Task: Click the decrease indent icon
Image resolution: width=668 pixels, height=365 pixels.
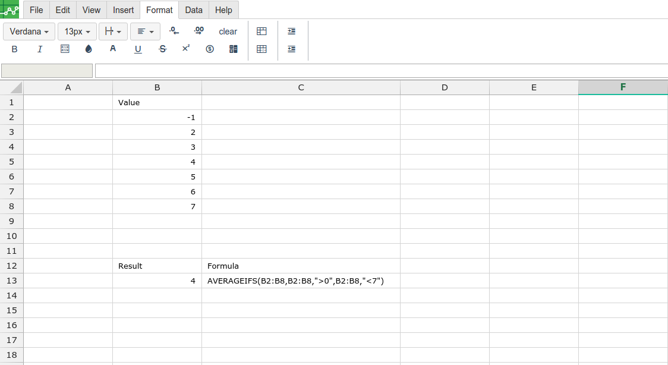Action: tap(291, 49)
